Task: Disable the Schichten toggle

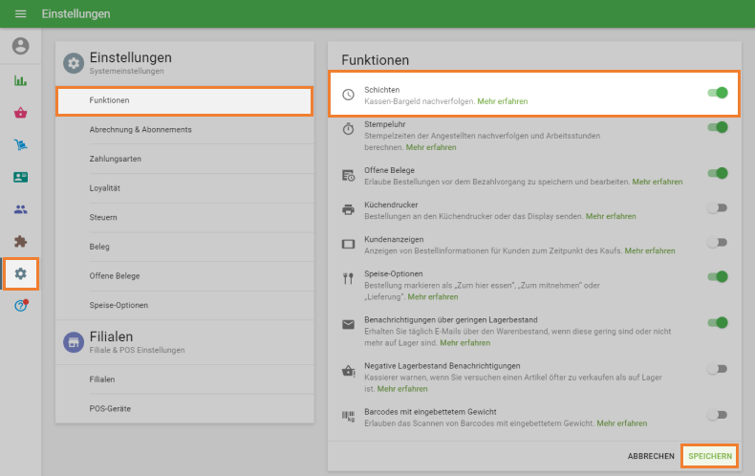Action: (x=717, y=93)
